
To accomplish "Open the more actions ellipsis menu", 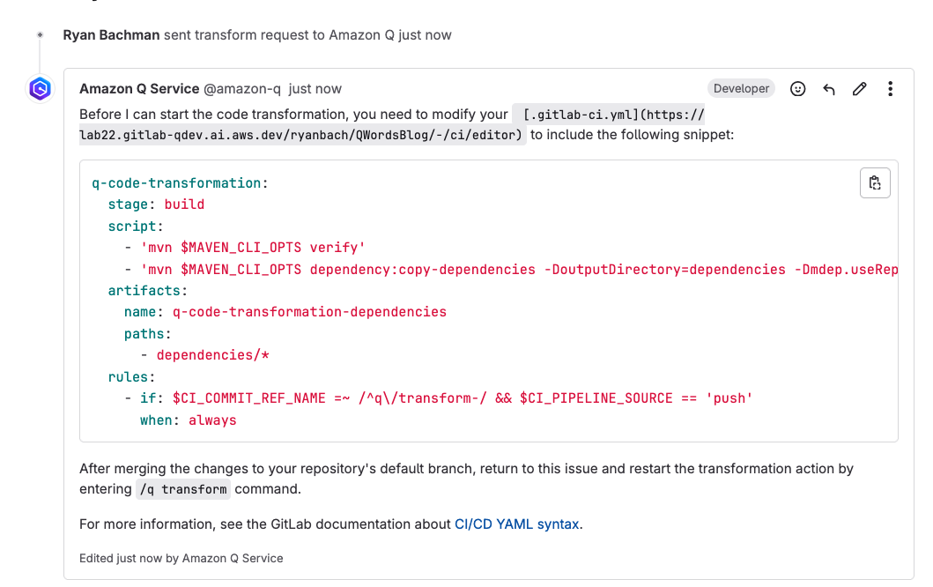I will [890, 88].
